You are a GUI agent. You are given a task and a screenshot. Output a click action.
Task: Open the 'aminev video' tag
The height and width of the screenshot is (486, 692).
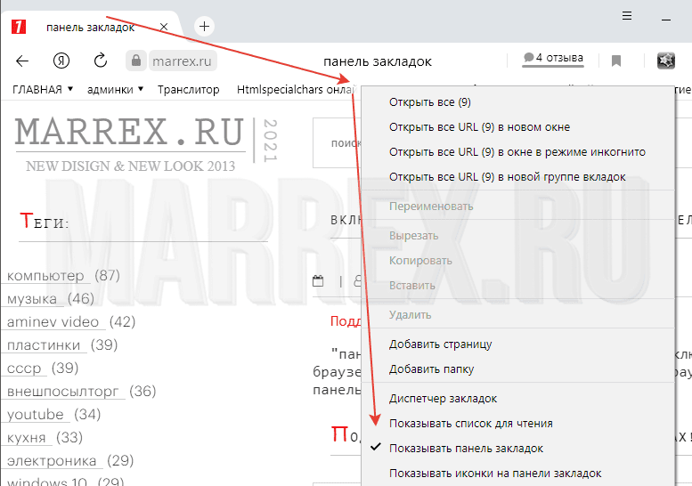pyautogui.click(x=53, y=322)
